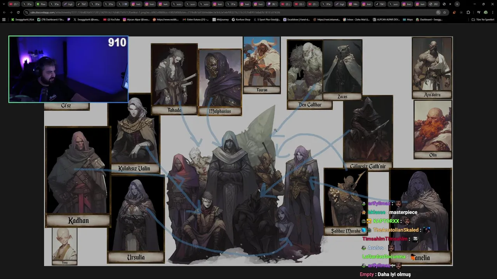Click the 'masterpiece' chat message
This screenshot has height=279, width=497.
403,212
